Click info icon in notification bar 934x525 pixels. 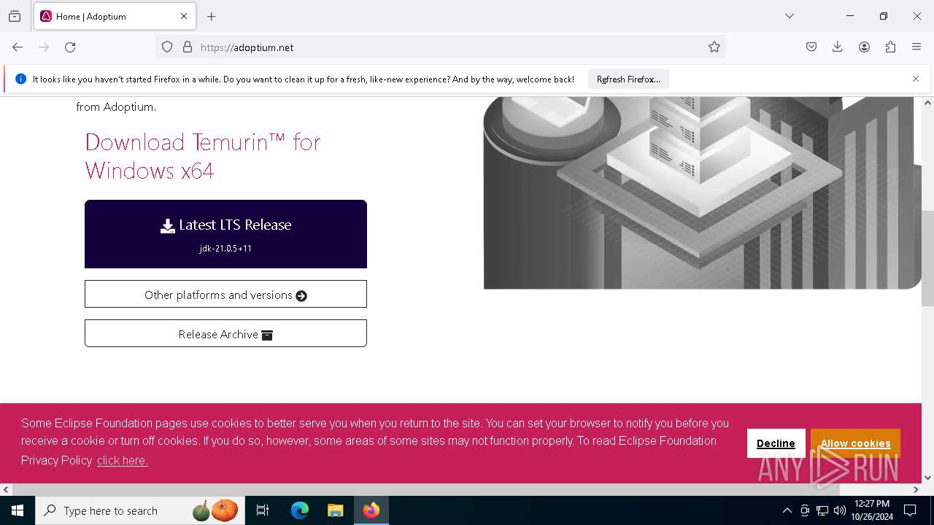[x=20, y=79]
